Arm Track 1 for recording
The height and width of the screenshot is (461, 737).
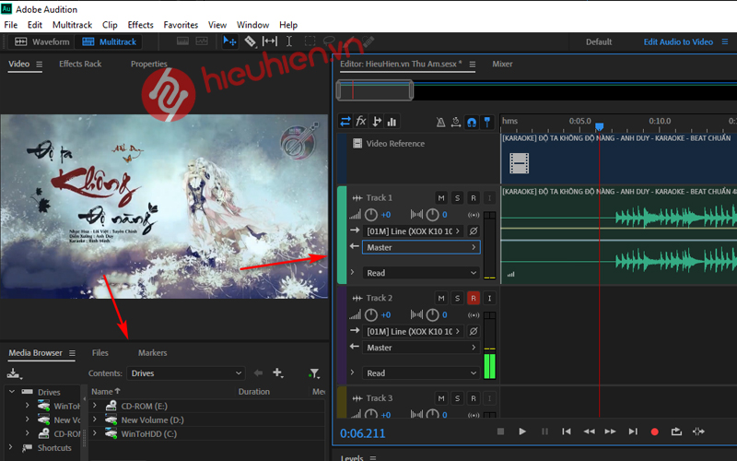click(x=474, y=198)
